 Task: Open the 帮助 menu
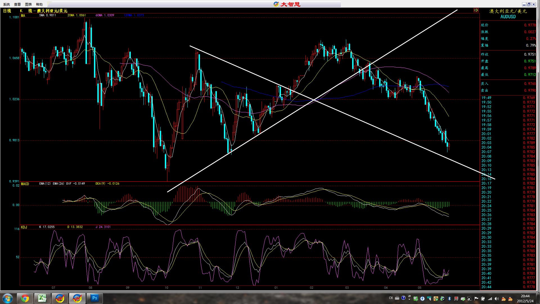click(x=39, y=4)
